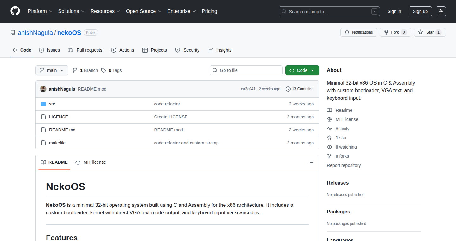Click the search magnifier icon in header
This screenshot has width=456, height=241.
(284, 12)
